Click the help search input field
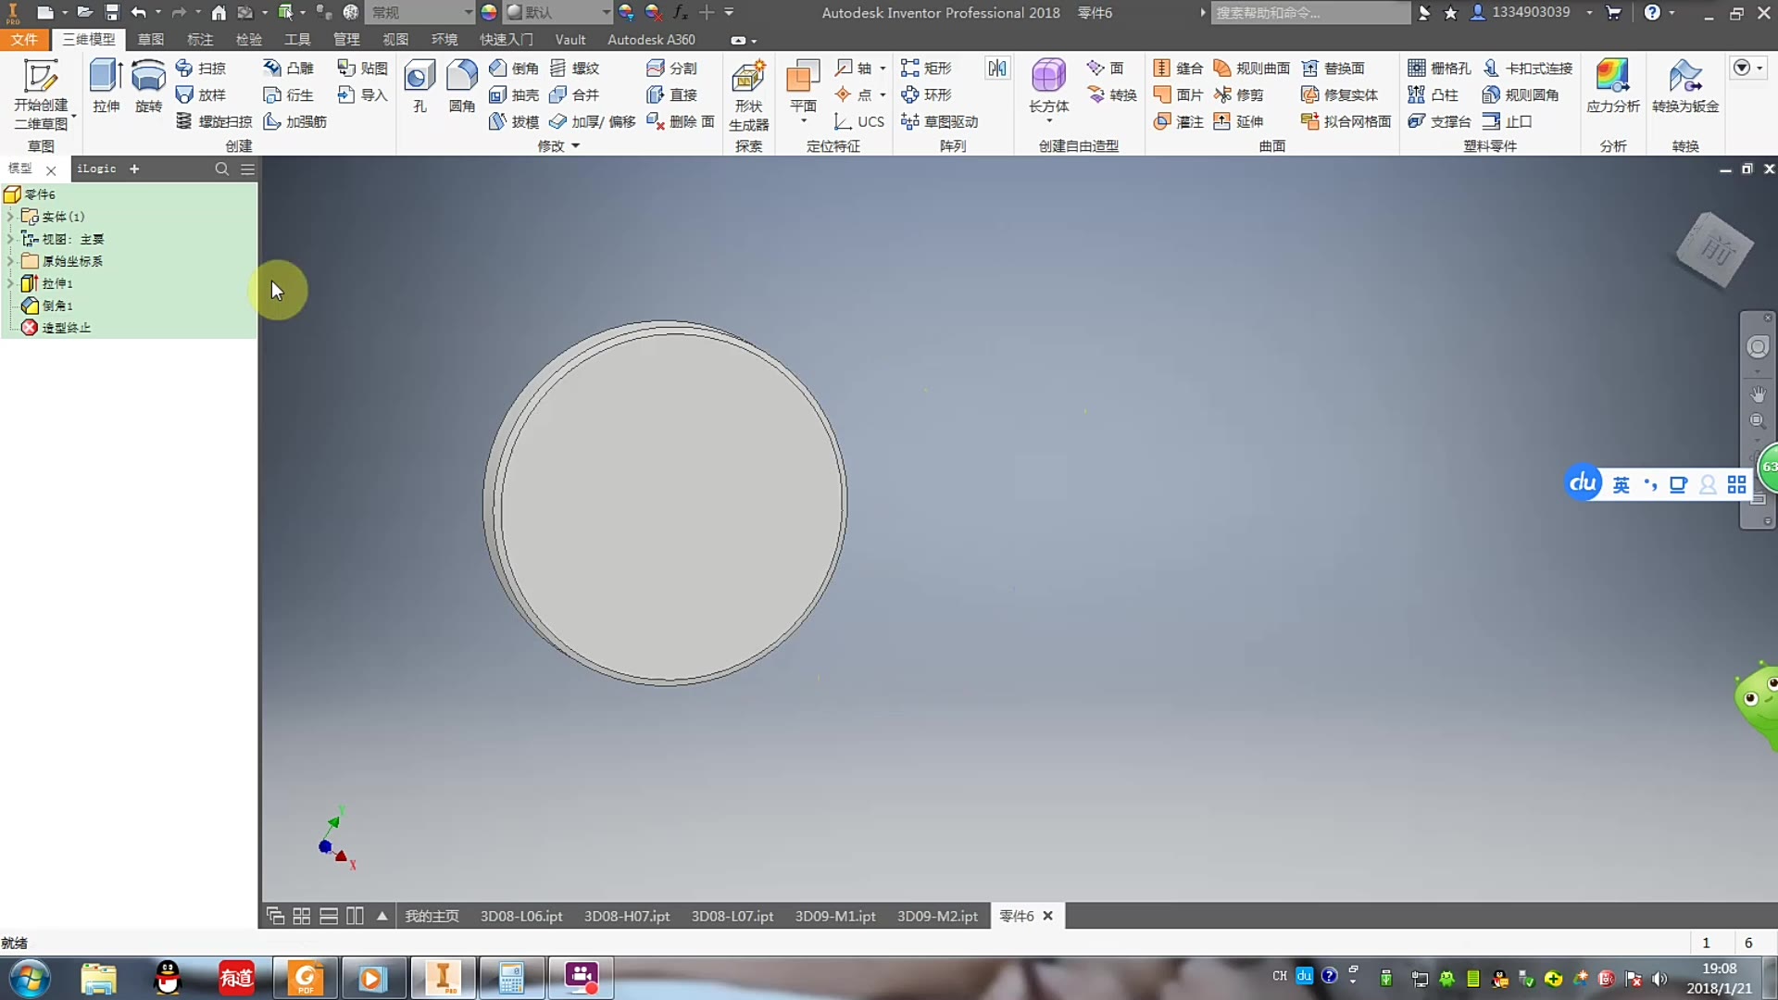 [x=1309, y=13]
